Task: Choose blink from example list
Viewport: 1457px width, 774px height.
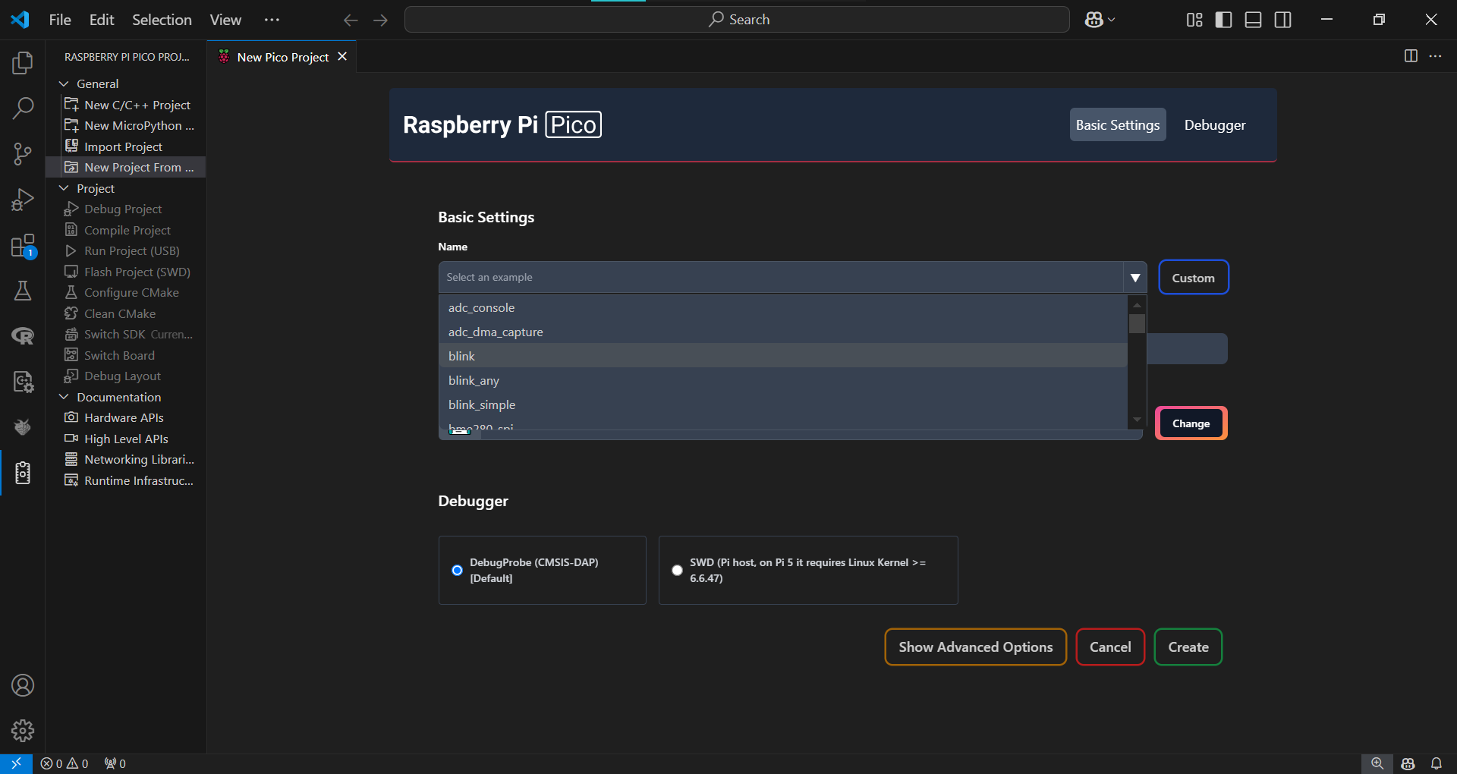Action: click(783, 356)
